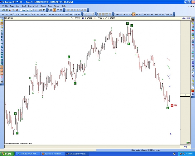This screenshot has height=156, width=195.
Task: Click the right green arrow page icon
Action: [31, 10]
